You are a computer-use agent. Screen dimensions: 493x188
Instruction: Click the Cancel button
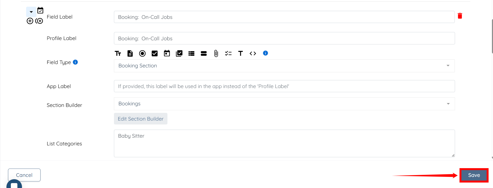click(24, 175)
